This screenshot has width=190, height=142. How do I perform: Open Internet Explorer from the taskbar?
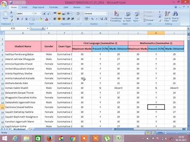tap(15, 138)
